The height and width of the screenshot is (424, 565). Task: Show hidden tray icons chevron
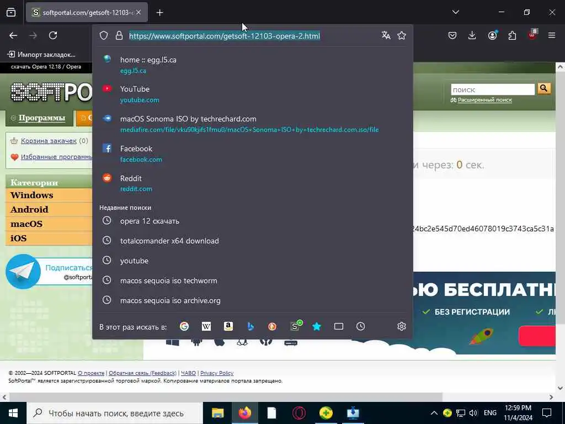pos(434,413)
